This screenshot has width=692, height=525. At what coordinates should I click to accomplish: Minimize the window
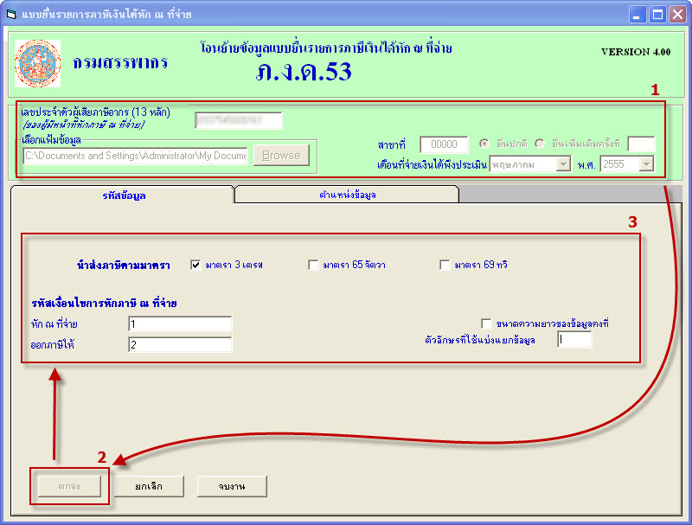(638, 14)
